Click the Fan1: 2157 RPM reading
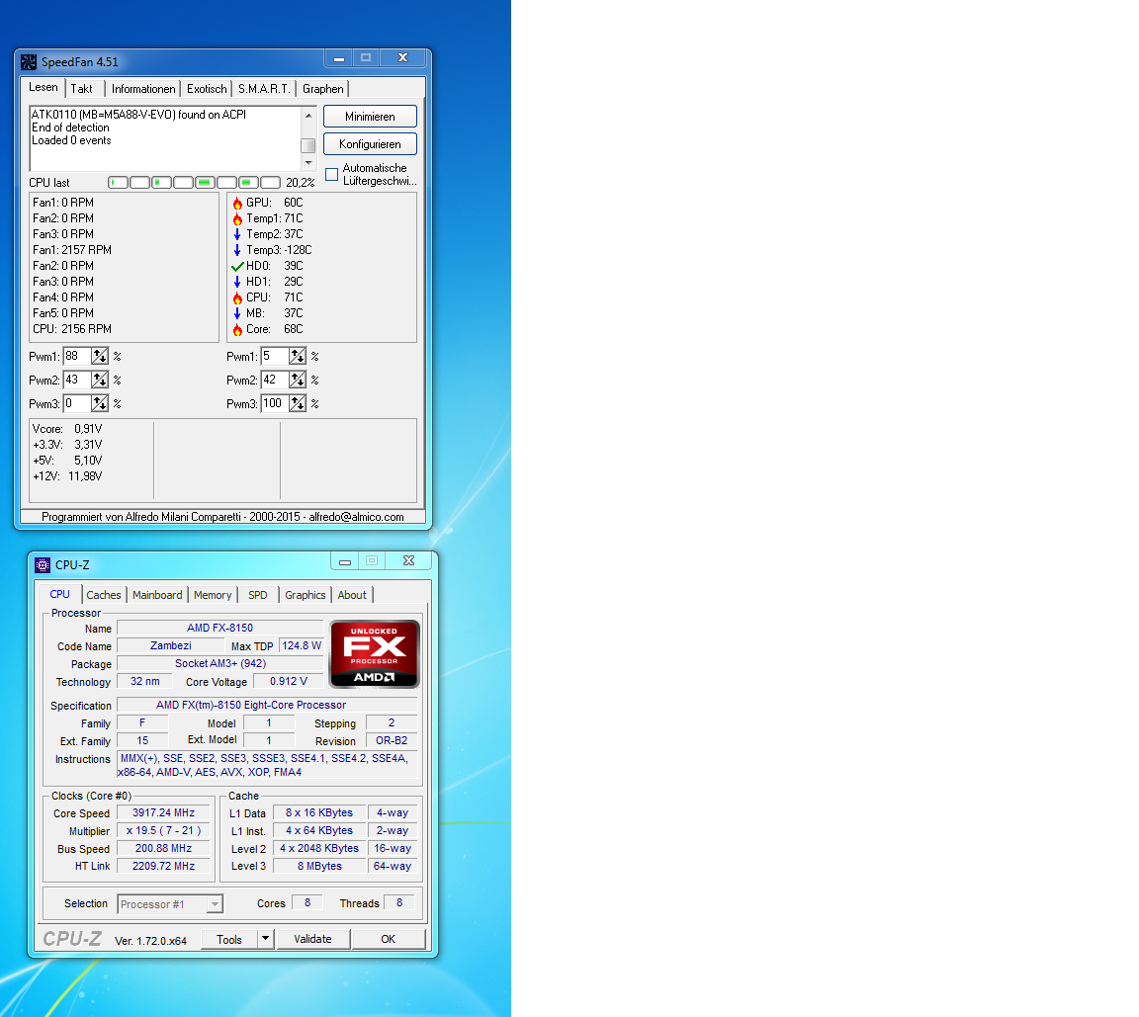1139x1017 pixels. point(72,250)
